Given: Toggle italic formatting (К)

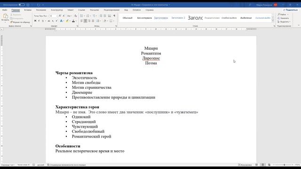Looking at the screenshot, I should tap(39, 21).
